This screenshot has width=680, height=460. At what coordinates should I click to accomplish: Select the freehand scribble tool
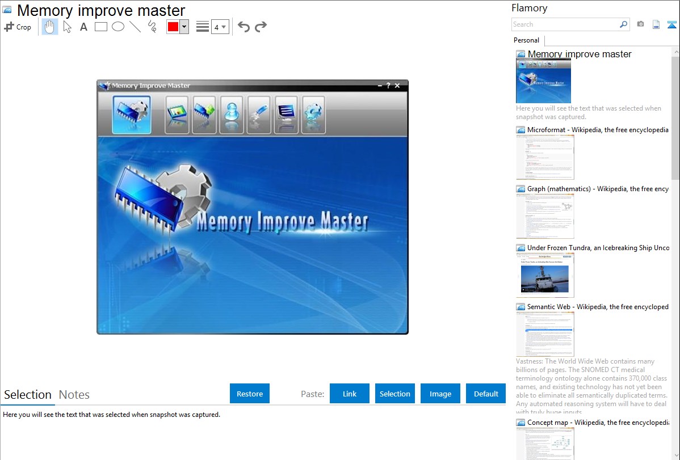[152, 27]
